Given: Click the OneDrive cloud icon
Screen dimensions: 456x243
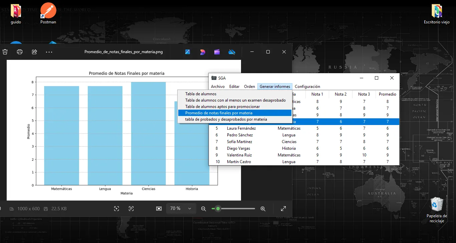Looking at the screenshot, I should [x=232, y=52].
